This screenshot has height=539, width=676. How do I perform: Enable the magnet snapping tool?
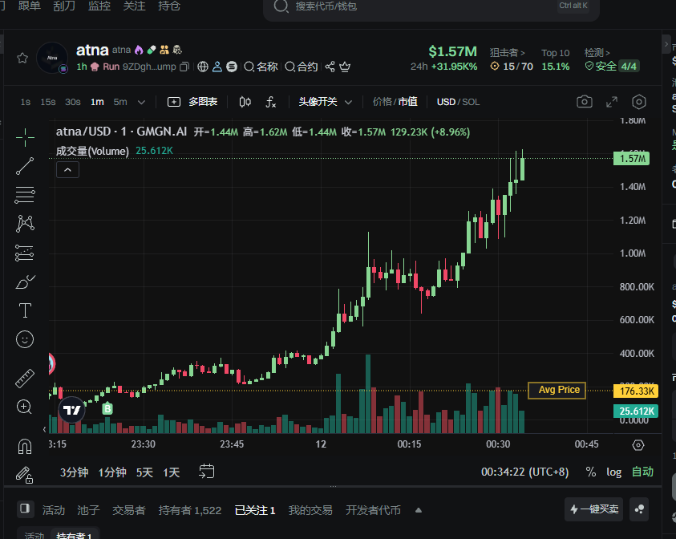point(25,446)
